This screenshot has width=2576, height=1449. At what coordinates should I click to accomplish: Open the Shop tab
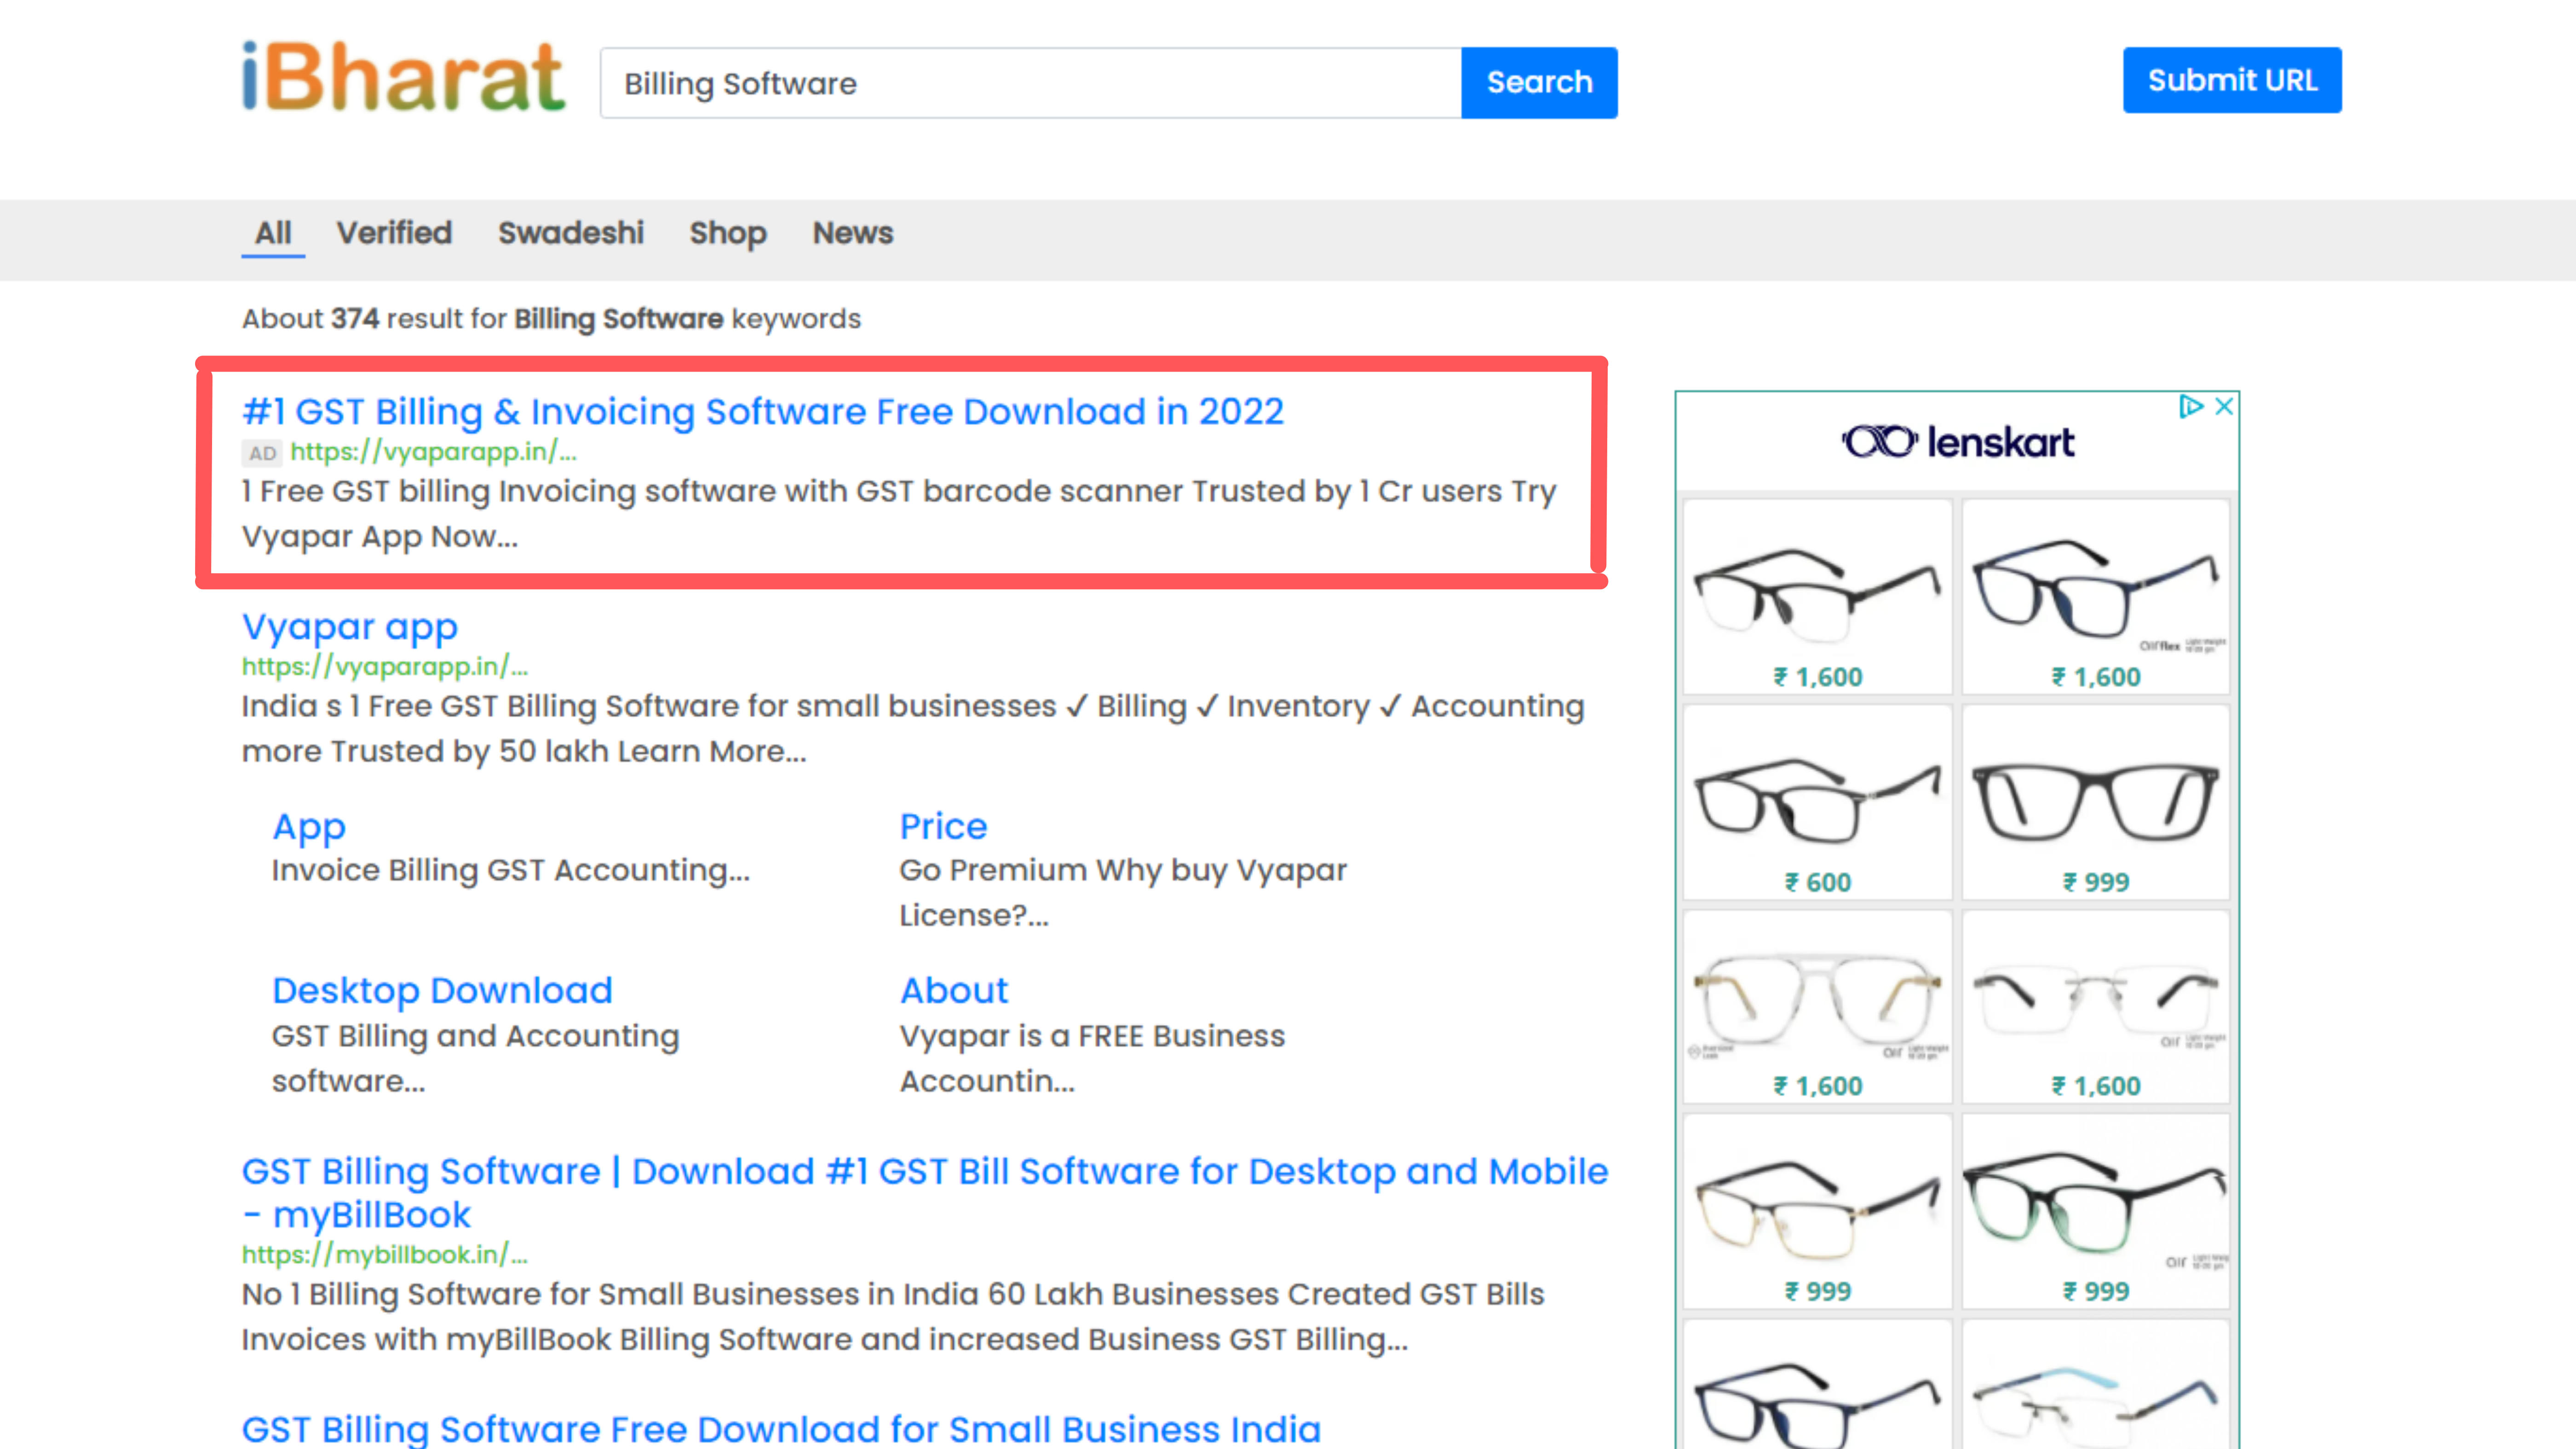point(728,233)
